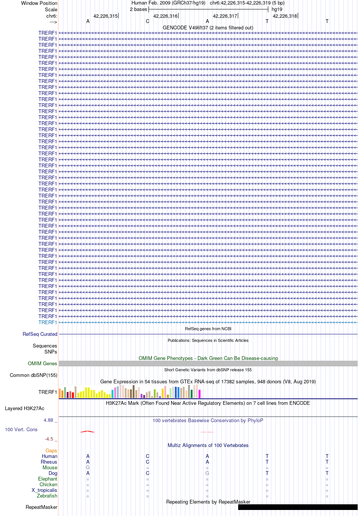The image size is (358, 516).
Task: Select the Chicken alignment row label
Action: (x=49, y=485)
